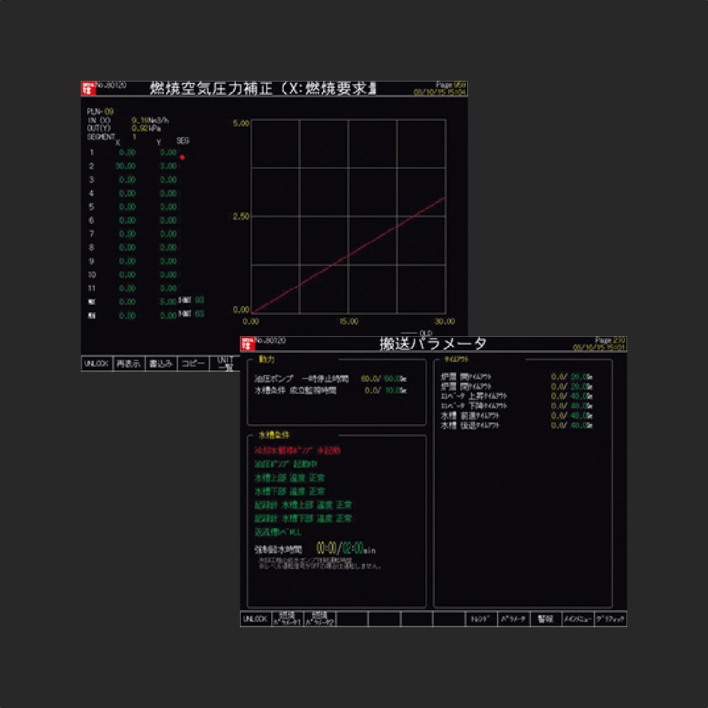Viewport: 708px width, 708px height.
Task: Click the 15.00 X-axis label on the graph
Action: (348, 322)
